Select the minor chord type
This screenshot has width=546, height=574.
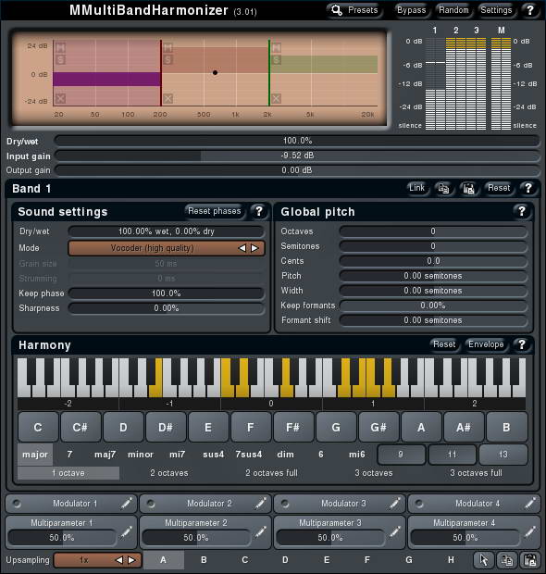pos(140,455)
